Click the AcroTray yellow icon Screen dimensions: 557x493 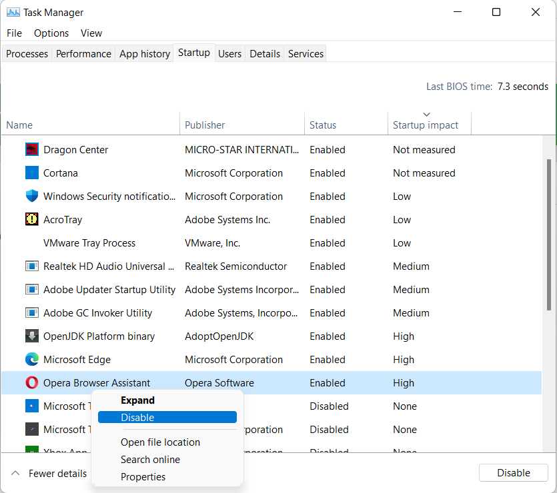[32, 220]
